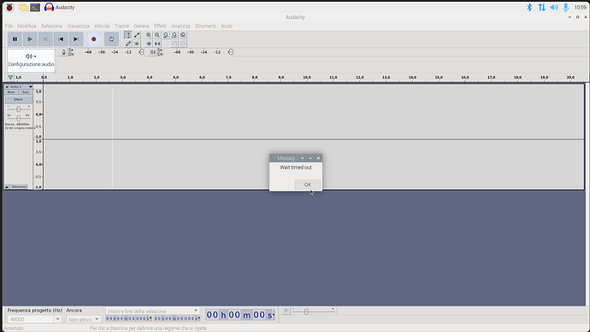Launch the terminal from the taskbar
590x332 pixels.
point(35,7)
